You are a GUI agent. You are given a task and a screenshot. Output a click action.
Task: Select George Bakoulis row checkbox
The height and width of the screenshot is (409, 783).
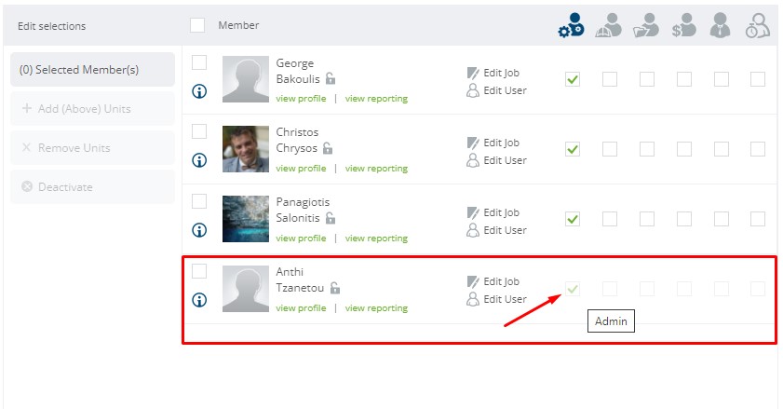199,62
